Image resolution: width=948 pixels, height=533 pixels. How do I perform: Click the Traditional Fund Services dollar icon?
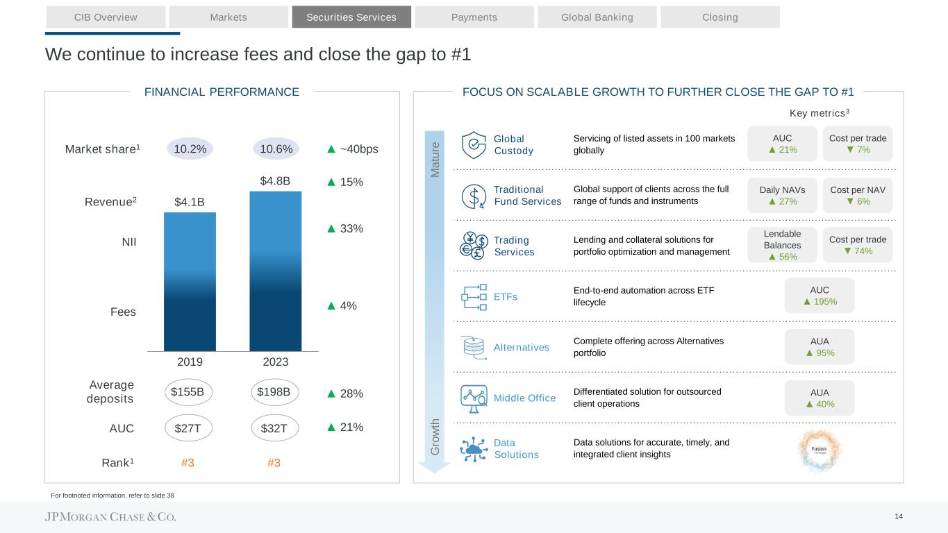coord(474,196)
